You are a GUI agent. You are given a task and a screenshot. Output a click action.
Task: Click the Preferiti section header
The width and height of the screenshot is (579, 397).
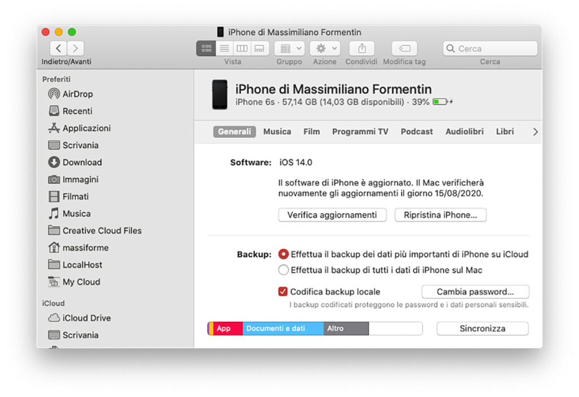point(56,79)
